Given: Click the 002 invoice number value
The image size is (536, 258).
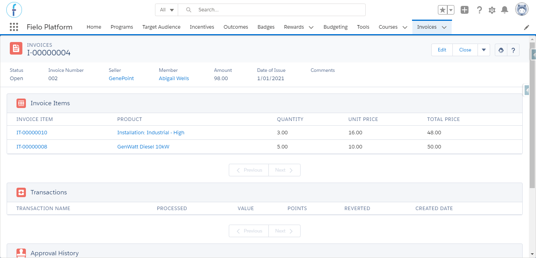Looking at the screenshot, I should point(53,79).
